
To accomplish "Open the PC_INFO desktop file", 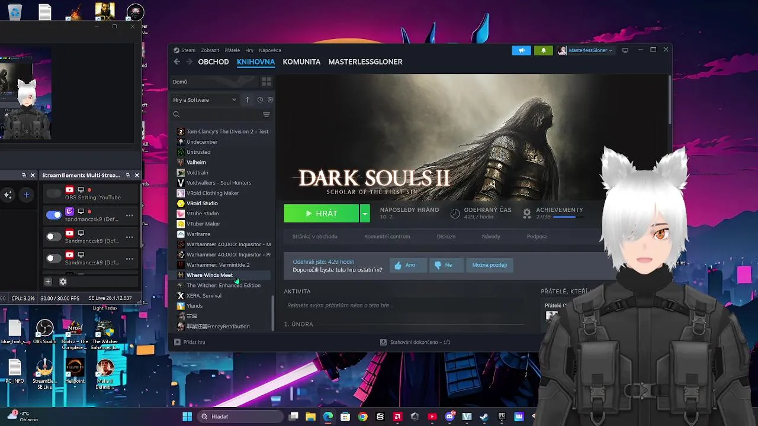I will (x=15, y=371).
